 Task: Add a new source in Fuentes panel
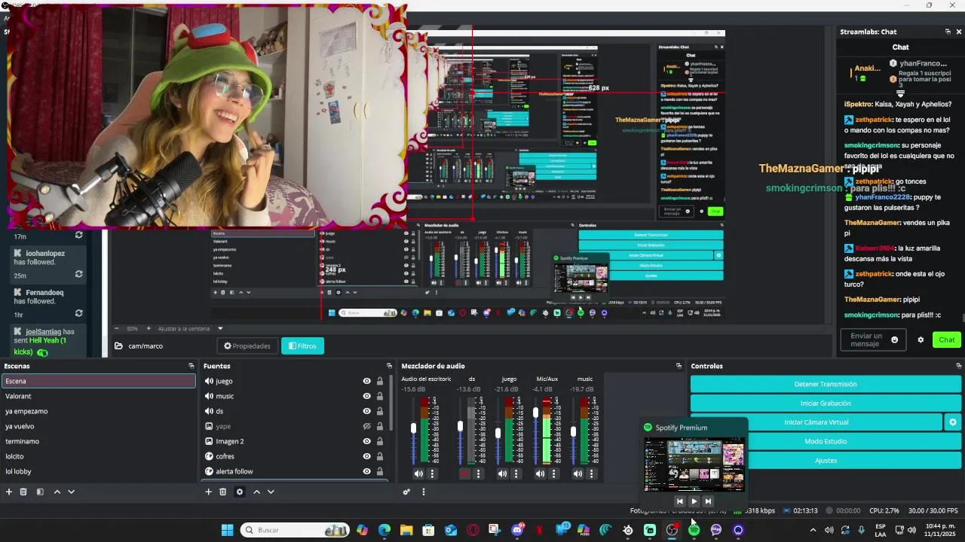tap(209, 492)
